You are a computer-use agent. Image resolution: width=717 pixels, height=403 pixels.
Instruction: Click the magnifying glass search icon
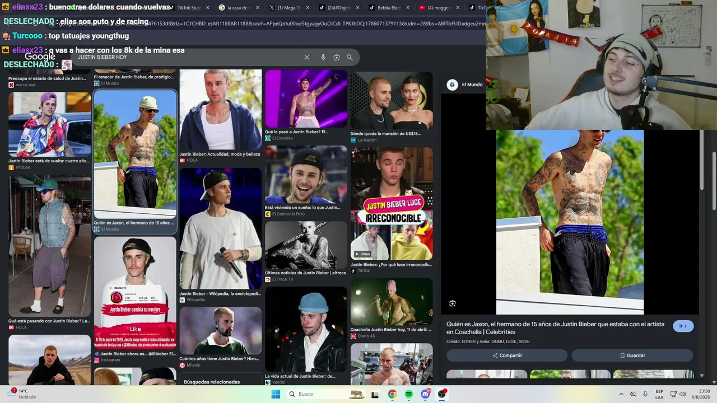(x=350, y=57)
